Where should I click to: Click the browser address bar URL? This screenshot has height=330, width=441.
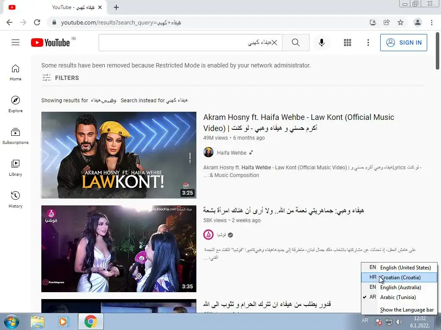(x=121, y=22)
